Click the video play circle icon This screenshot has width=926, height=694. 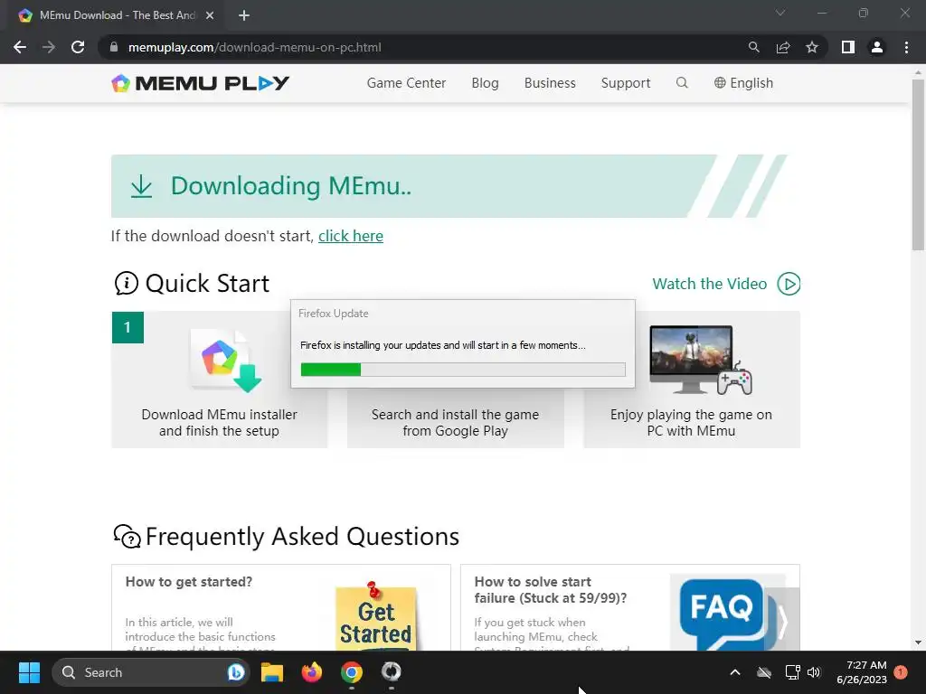[x=789, y=284]
